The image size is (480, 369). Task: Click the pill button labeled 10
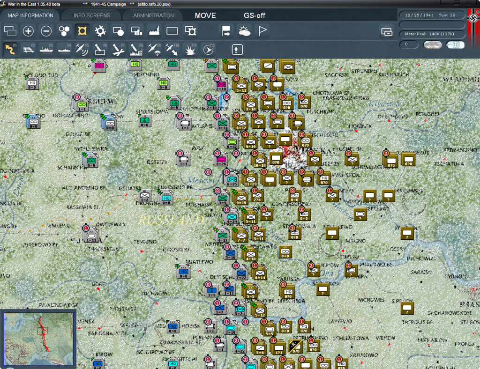[x=455, y=45]
